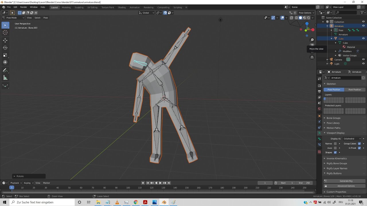Screen dimensions: 367x206
Task: Switch to material preview shading
Action: 304,18
